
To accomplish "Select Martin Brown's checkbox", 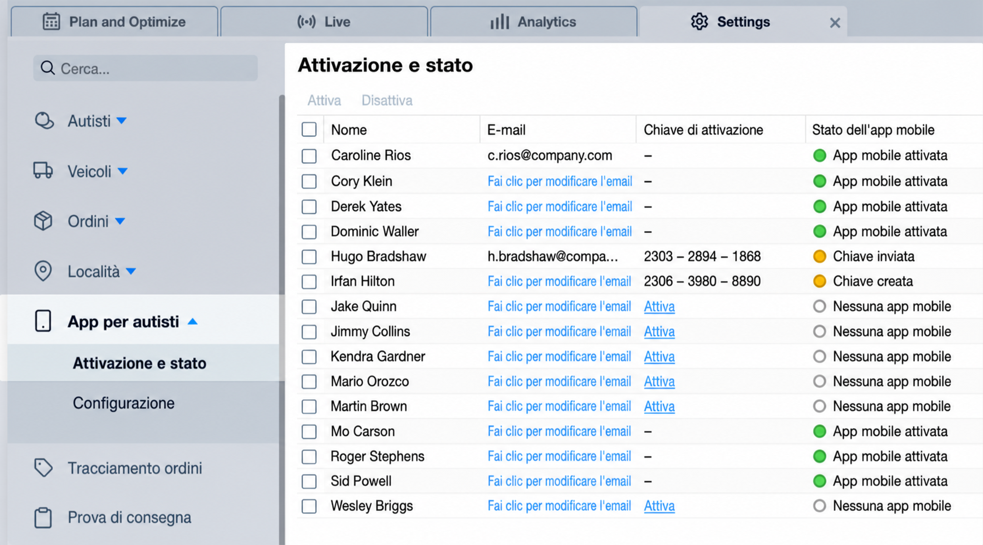I will (309, 407).
